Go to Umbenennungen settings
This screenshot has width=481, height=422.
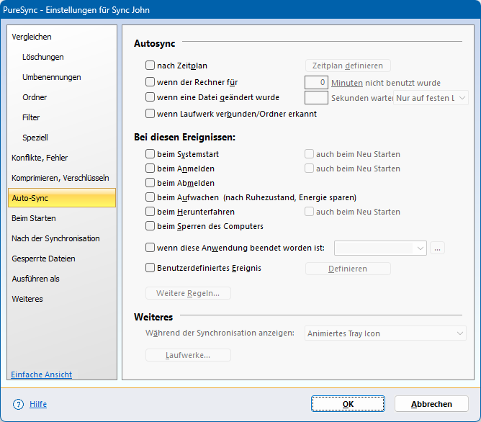click(62, 77)
